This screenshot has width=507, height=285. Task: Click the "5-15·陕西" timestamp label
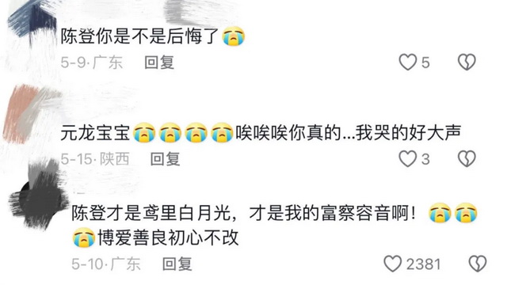[x=95, y=158]
